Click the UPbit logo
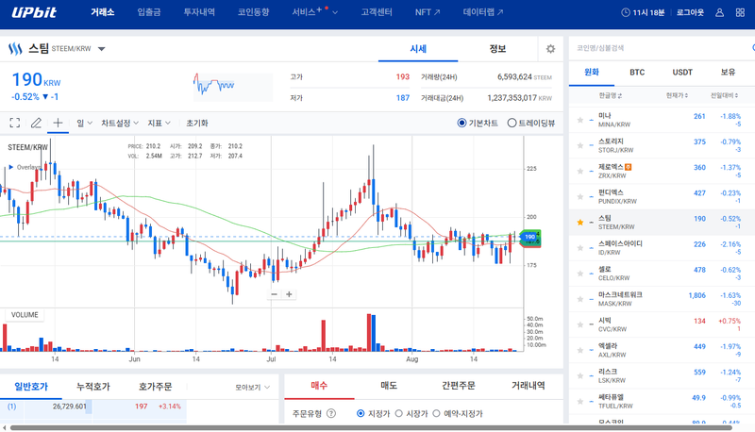 [x=34, y=12]
